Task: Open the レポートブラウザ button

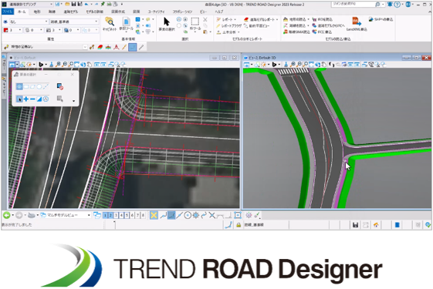Action: [229, 25]
